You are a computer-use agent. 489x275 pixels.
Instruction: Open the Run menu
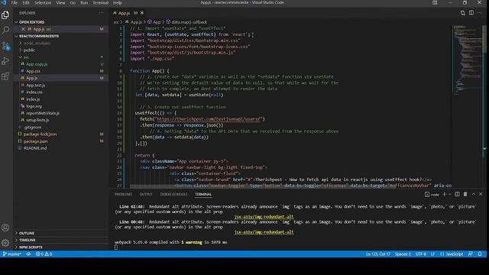click(x=84, y=2)
